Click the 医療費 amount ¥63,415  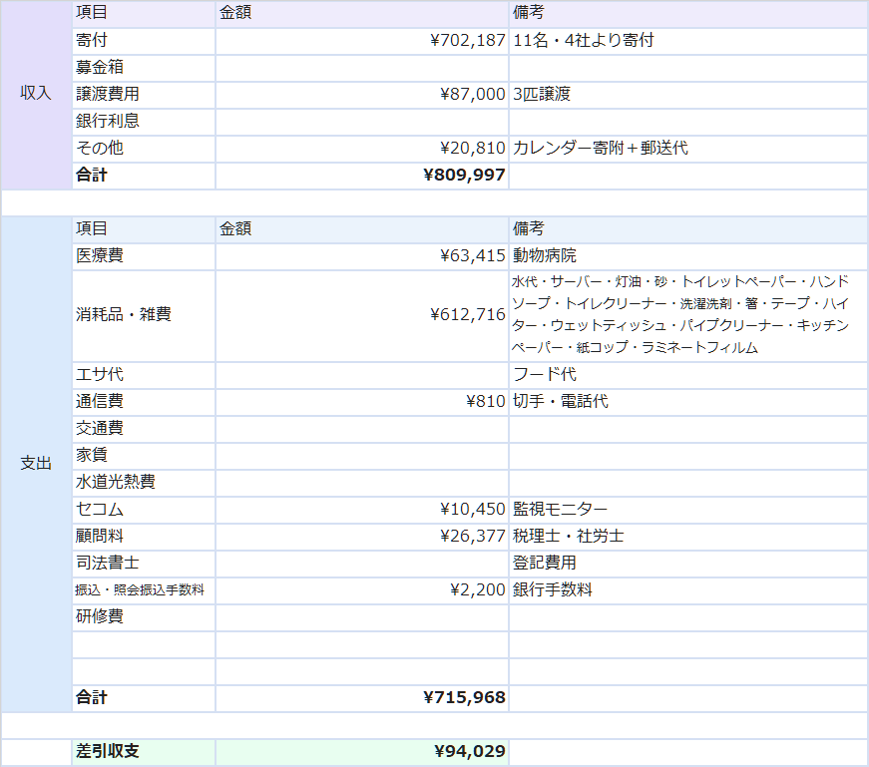362,256
